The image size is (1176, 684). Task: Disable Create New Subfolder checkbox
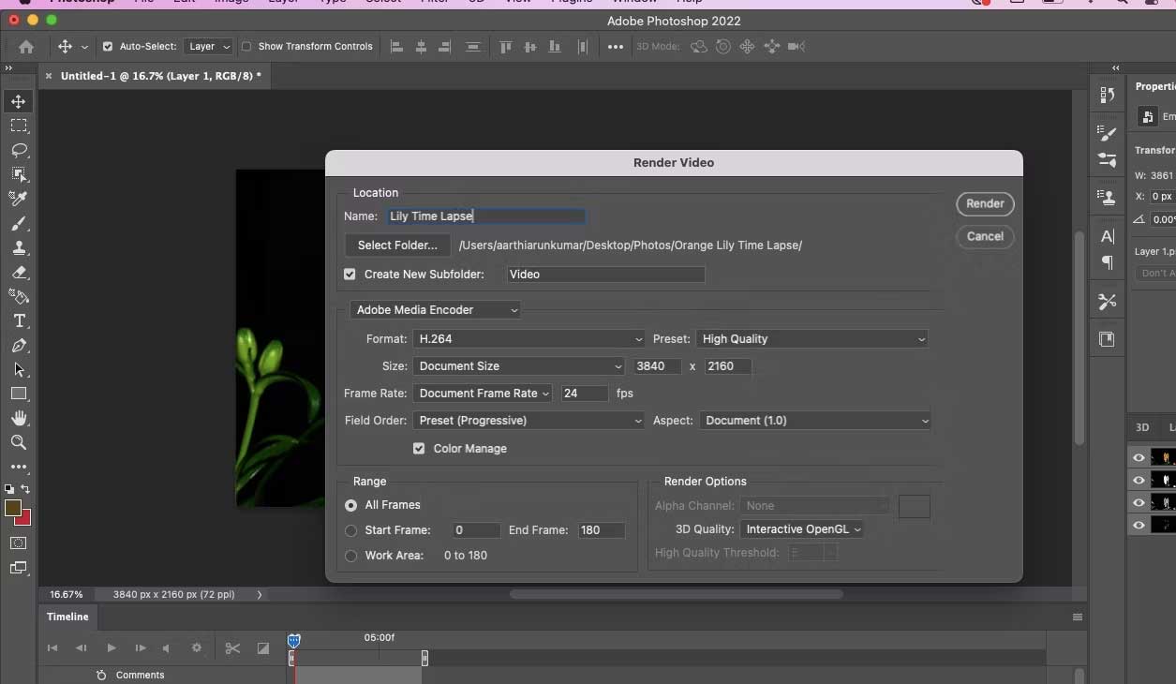(350, 275)
